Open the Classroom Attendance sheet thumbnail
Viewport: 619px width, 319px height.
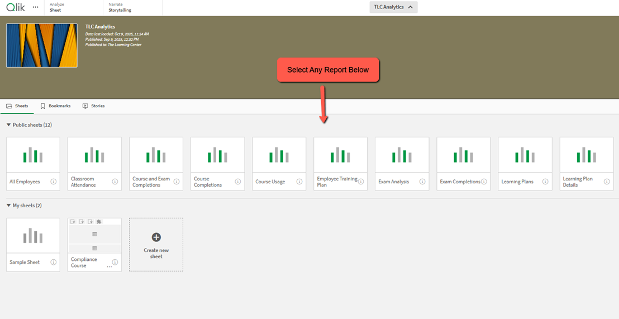coord(94,155)
